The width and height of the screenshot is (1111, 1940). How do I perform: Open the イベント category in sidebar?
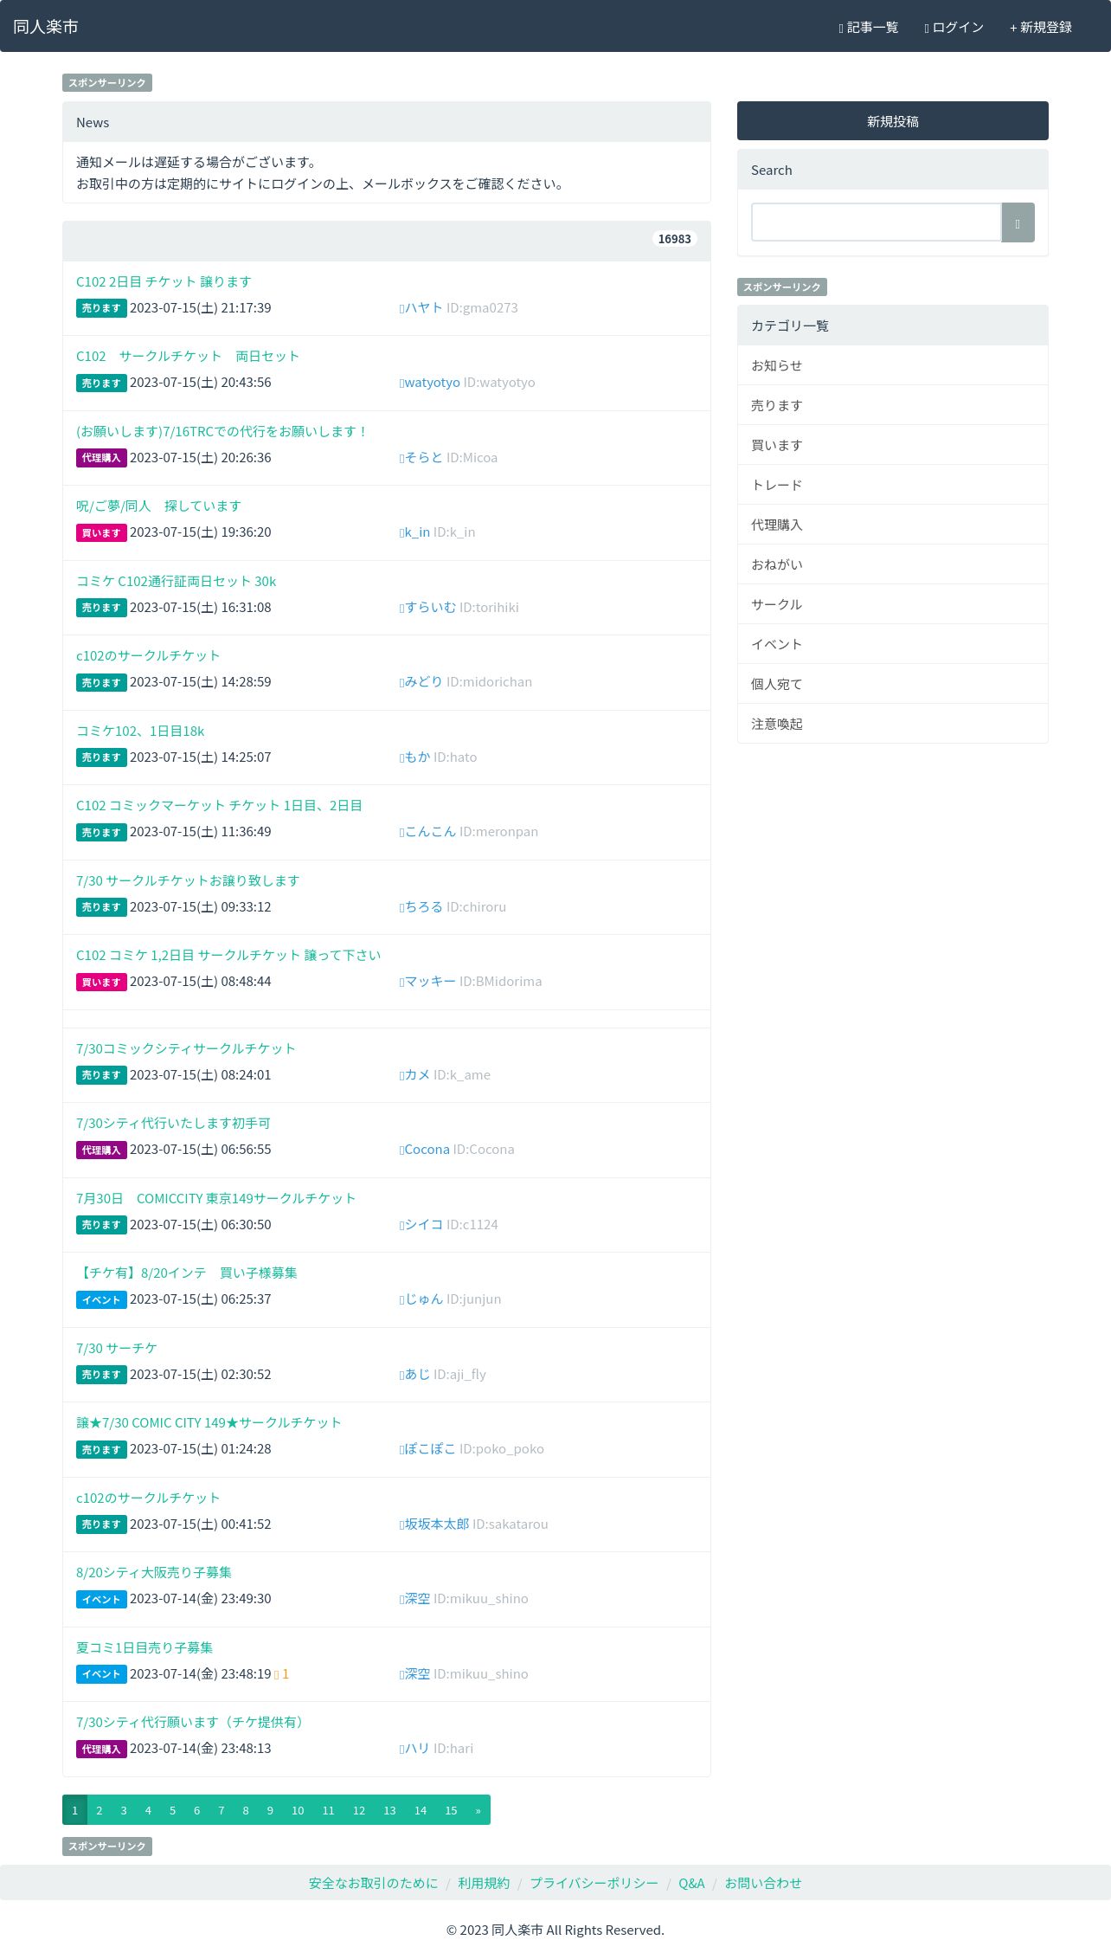893,644
